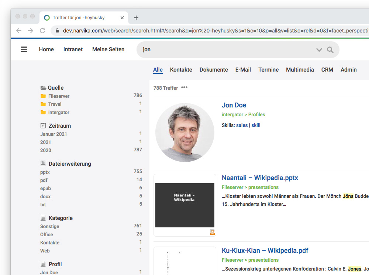Switch to the Alle tab
The height and width of the screenshot is (275, 369).
(x=158, y=70)
